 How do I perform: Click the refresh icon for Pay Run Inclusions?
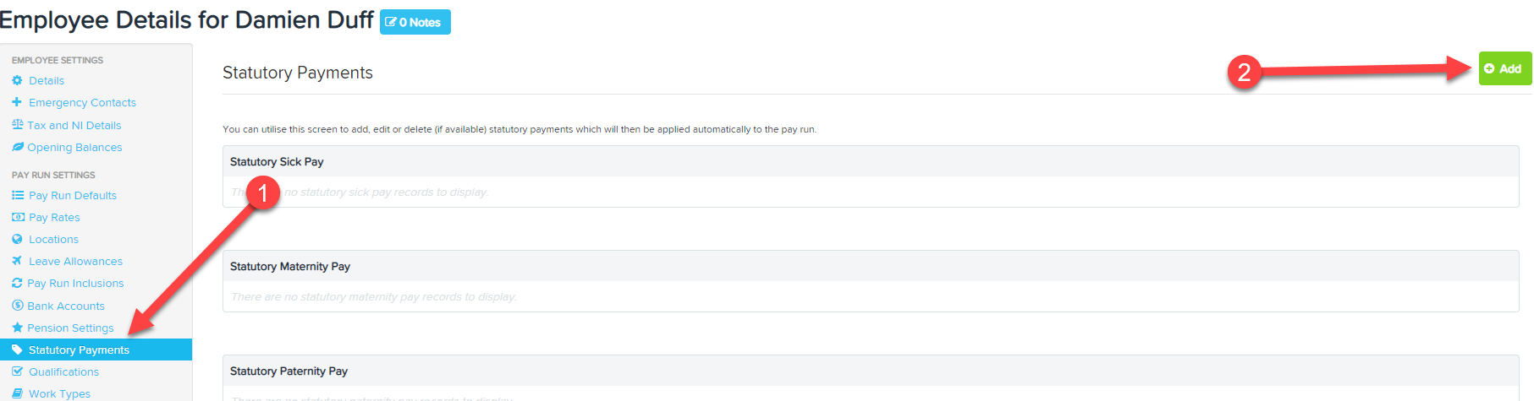coord(17,283)
